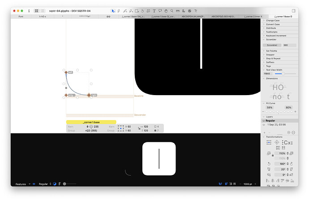Toggle the scale proportions lock
This screenshot has height=200, width=309.
coord(273,155)
